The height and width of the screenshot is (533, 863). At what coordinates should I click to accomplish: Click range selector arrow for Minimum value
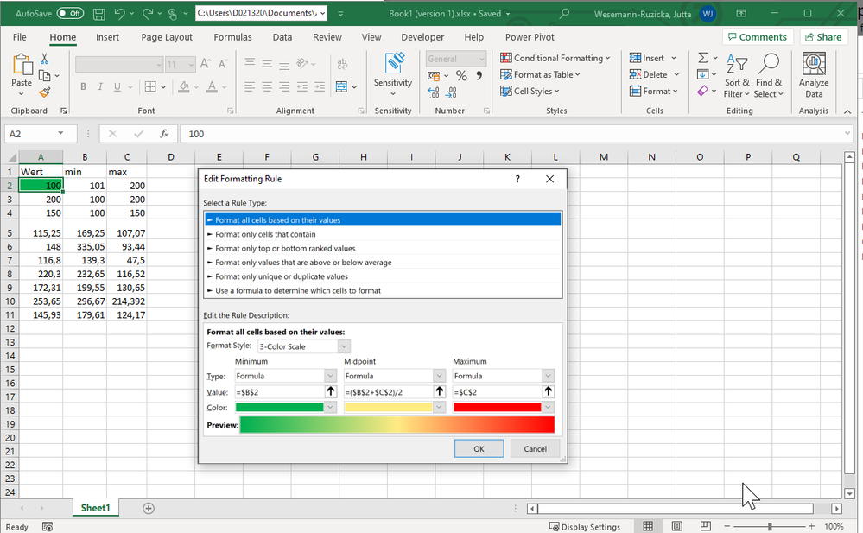330,391
